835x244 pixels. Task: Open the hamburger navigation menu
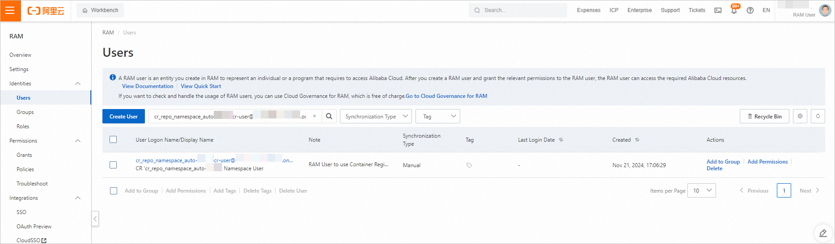pos(10,11)
